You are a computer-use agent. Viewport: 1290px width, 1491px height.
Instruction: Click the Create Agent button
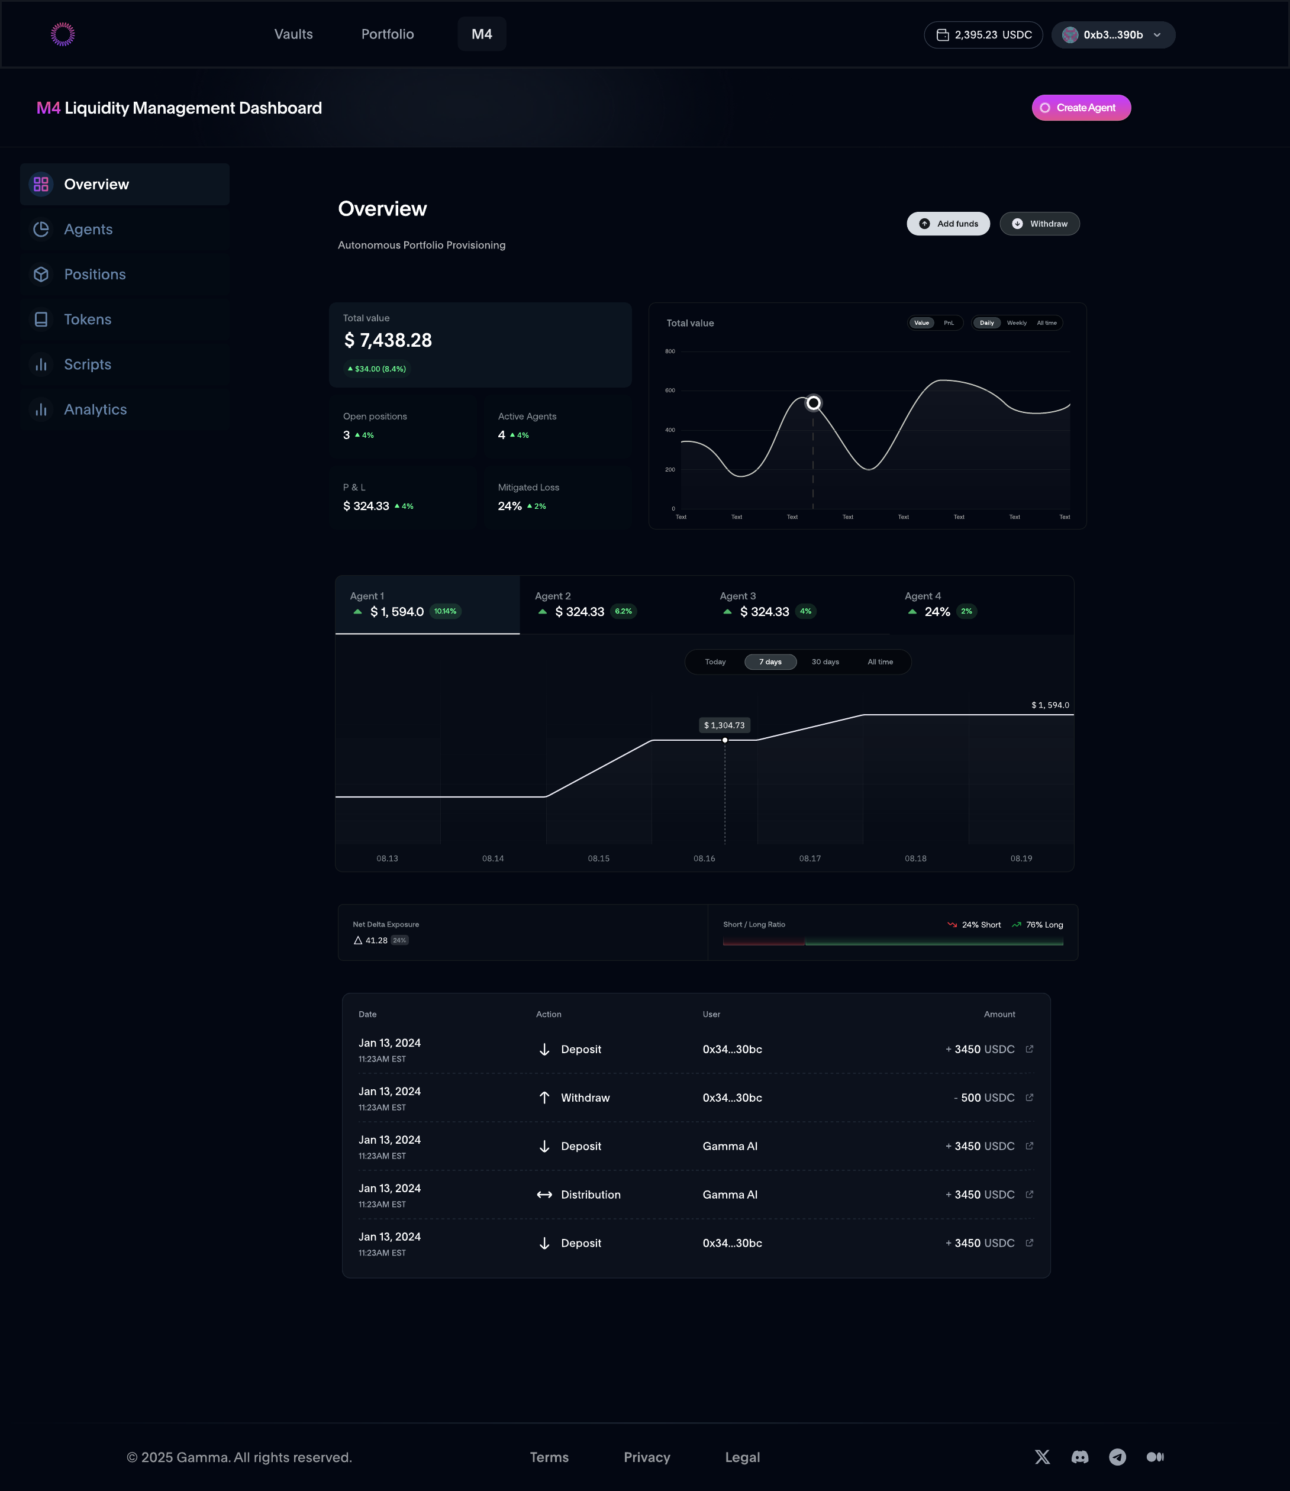click(x=1081, y=108)
